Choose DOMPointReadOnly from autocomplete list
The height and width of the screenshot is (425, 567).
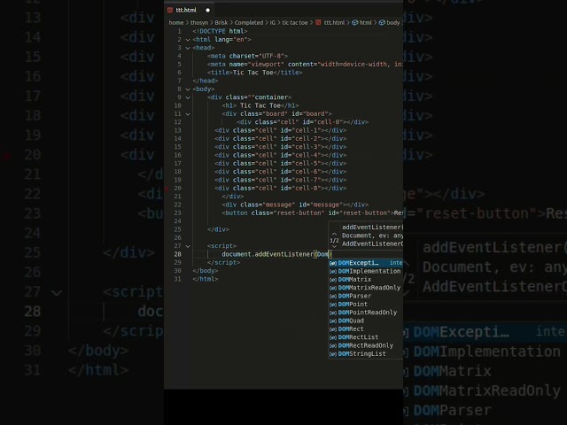[x=366, y=313]
